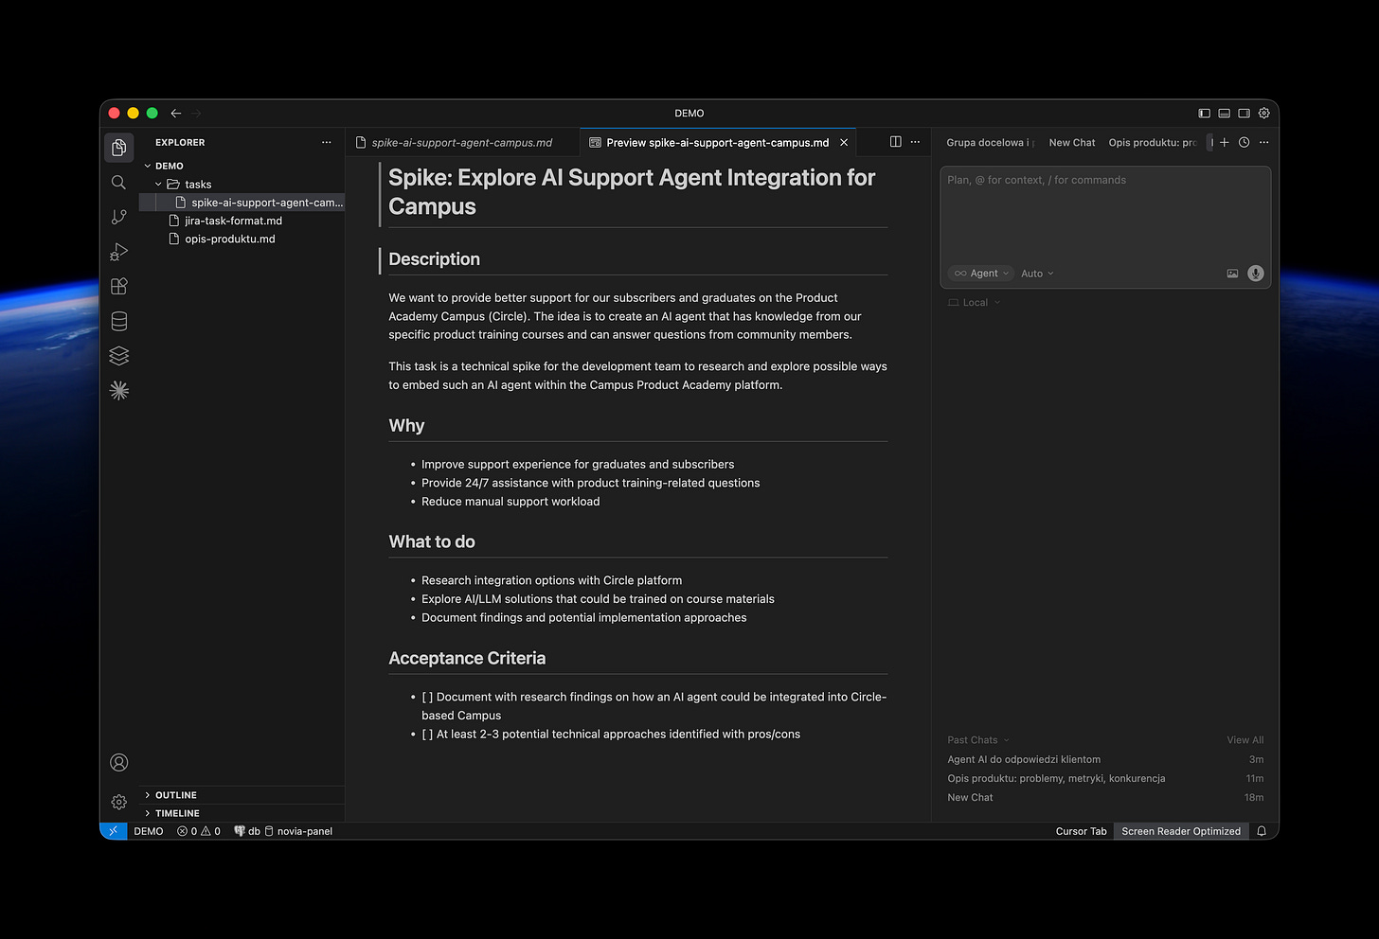Open the Run and Debug view icon
The image size is (1379, 939).
pos(119,252)
